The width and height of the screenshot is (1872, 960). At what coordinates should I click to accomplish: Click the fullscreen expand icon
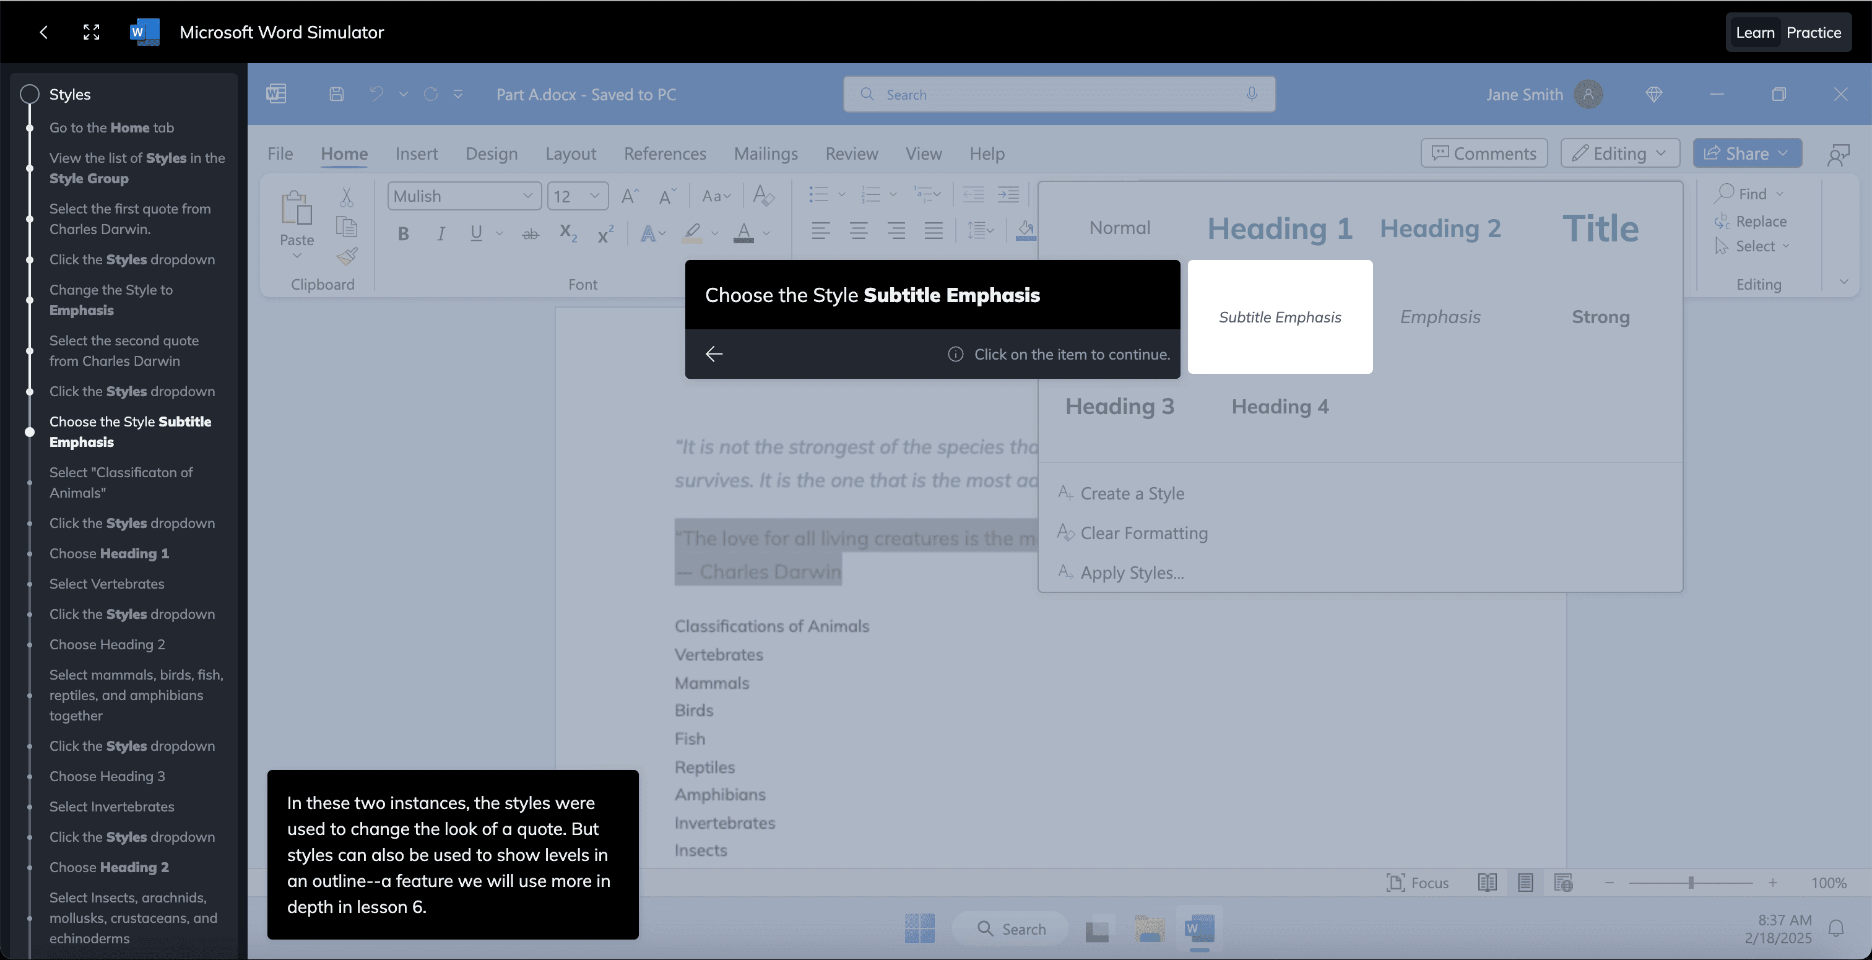click(x=91, y=32)
